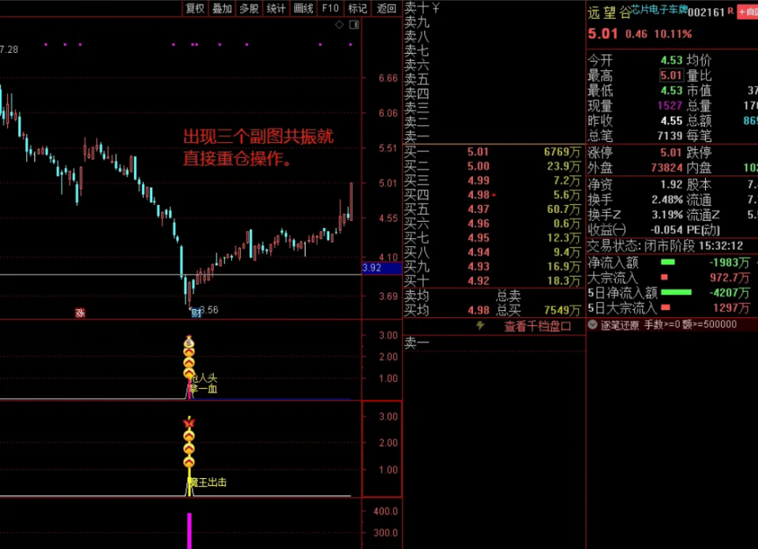Click the R badge next to stock code 002161
Viewport: 758px width, 549px height.
(730, 10)
